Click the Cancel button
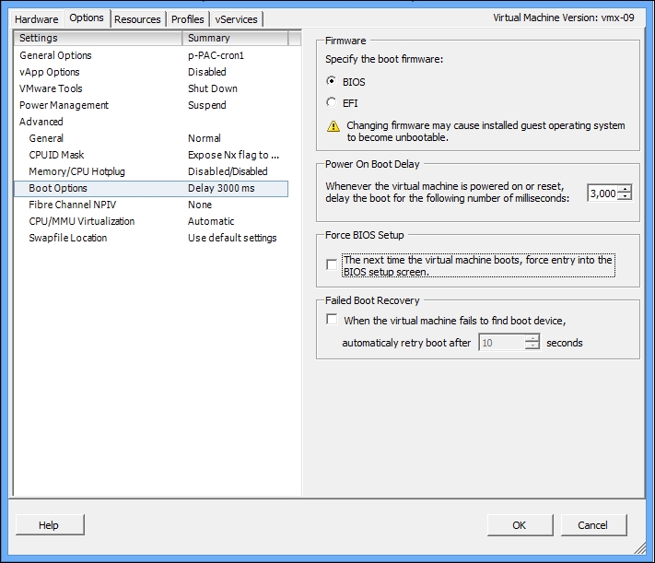 [593, 525]
